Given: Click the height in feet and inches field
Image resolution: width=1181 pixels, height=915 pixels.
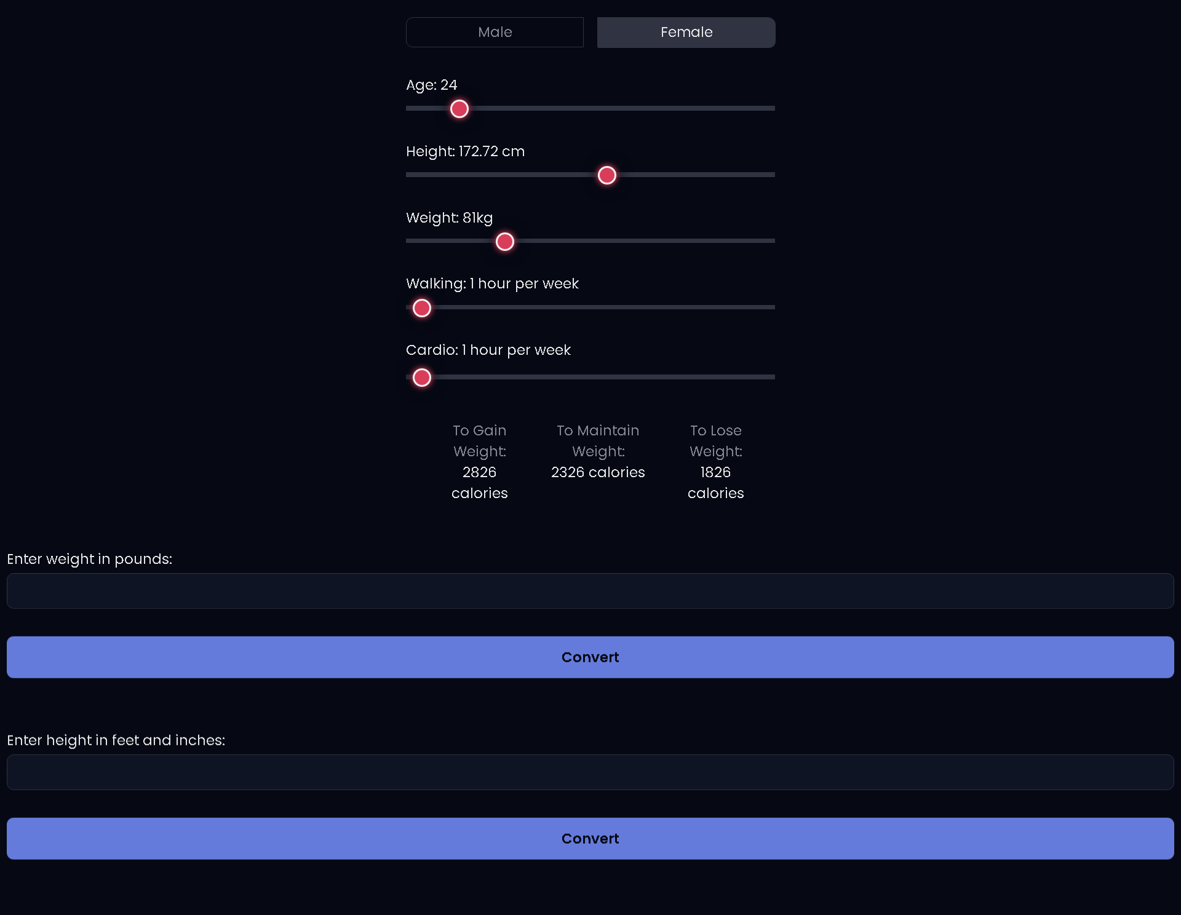Looking at the screenshot, I should [x=589, y=772].
